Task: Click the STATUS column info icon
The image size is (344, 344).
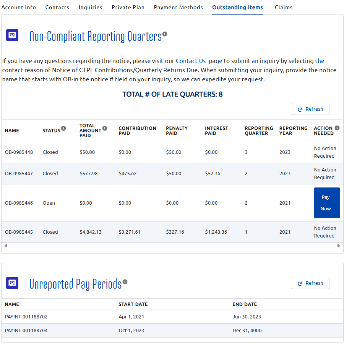Action: [63, 128]
